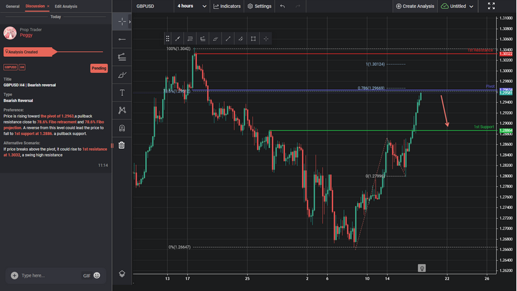Open the emoji picker

coord(97,275)
